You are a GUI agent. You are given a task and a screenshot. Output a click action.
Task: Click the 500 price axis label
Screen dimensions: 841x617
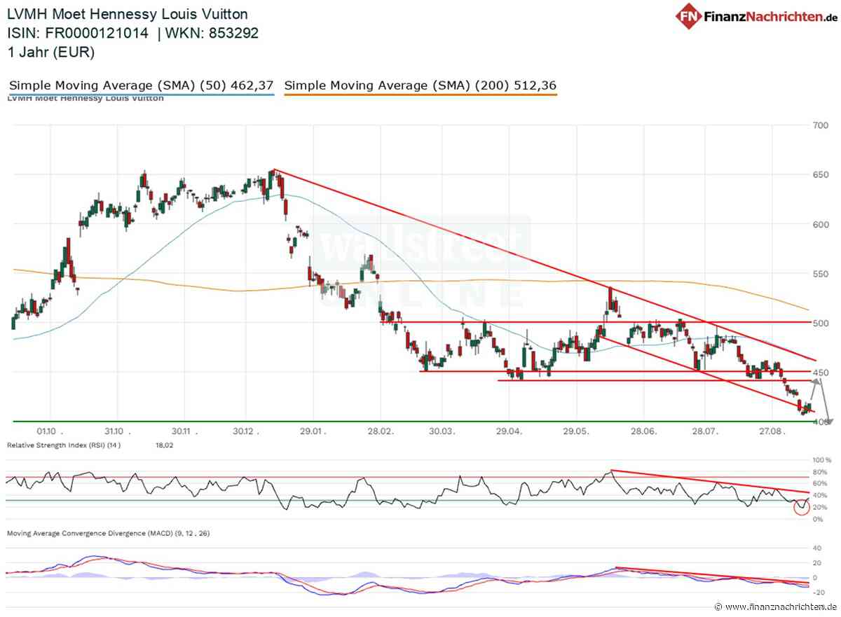coord(820,323)
